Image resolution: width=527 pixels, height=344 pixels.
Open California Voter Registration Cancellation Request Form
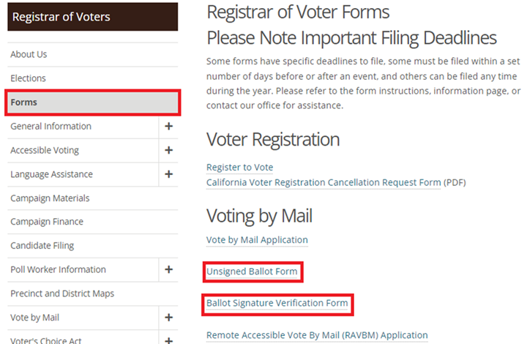tap(324, 182)
